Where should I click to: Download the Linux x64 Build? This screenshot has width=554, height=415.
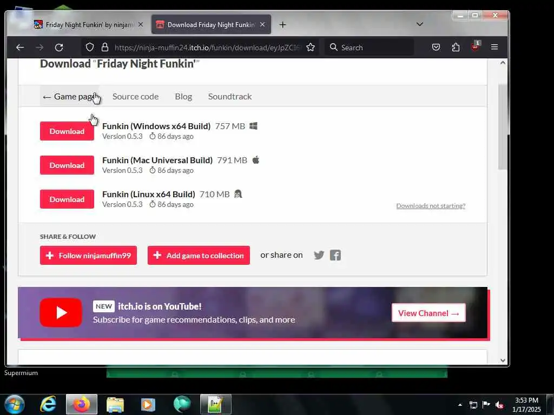67,199
